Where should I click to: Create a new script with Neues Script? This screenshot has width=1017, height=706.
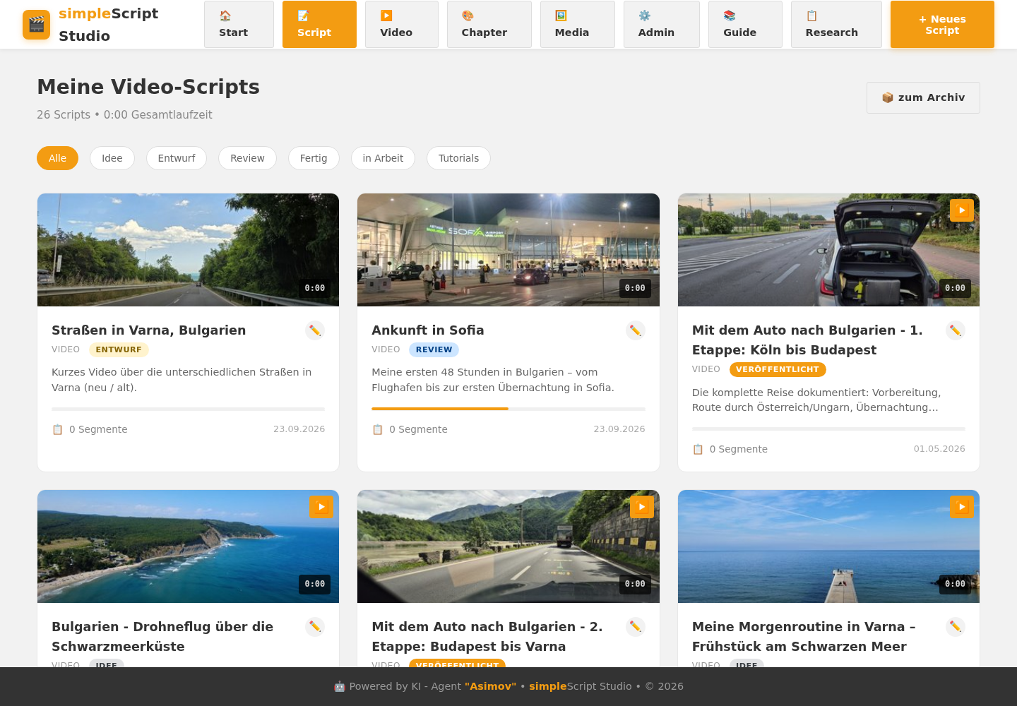coord(942,25)
